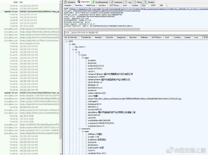Collapse the {} list item node
This screenshot has width=208, height=155.
76,52
